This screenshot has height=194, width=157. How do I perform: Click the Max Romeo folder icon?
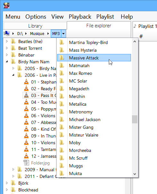pyautogui.click(x=62, y=73)
